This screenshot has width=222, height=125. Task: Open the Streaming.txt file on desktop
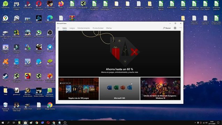(x=139, y=5)
